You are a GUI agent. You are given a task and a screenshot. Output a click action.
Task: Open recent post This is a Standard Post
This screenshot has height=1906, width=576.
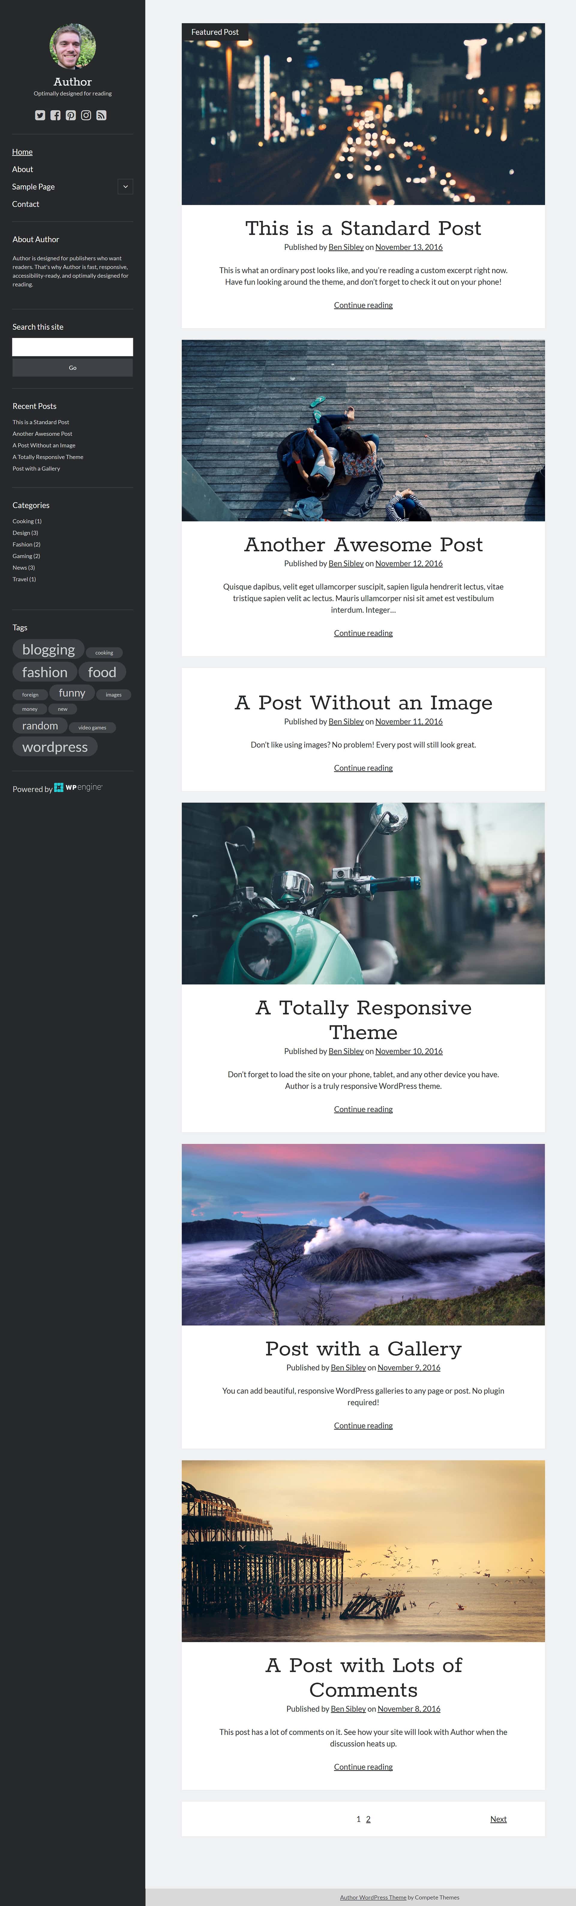(x=41, y=422)
